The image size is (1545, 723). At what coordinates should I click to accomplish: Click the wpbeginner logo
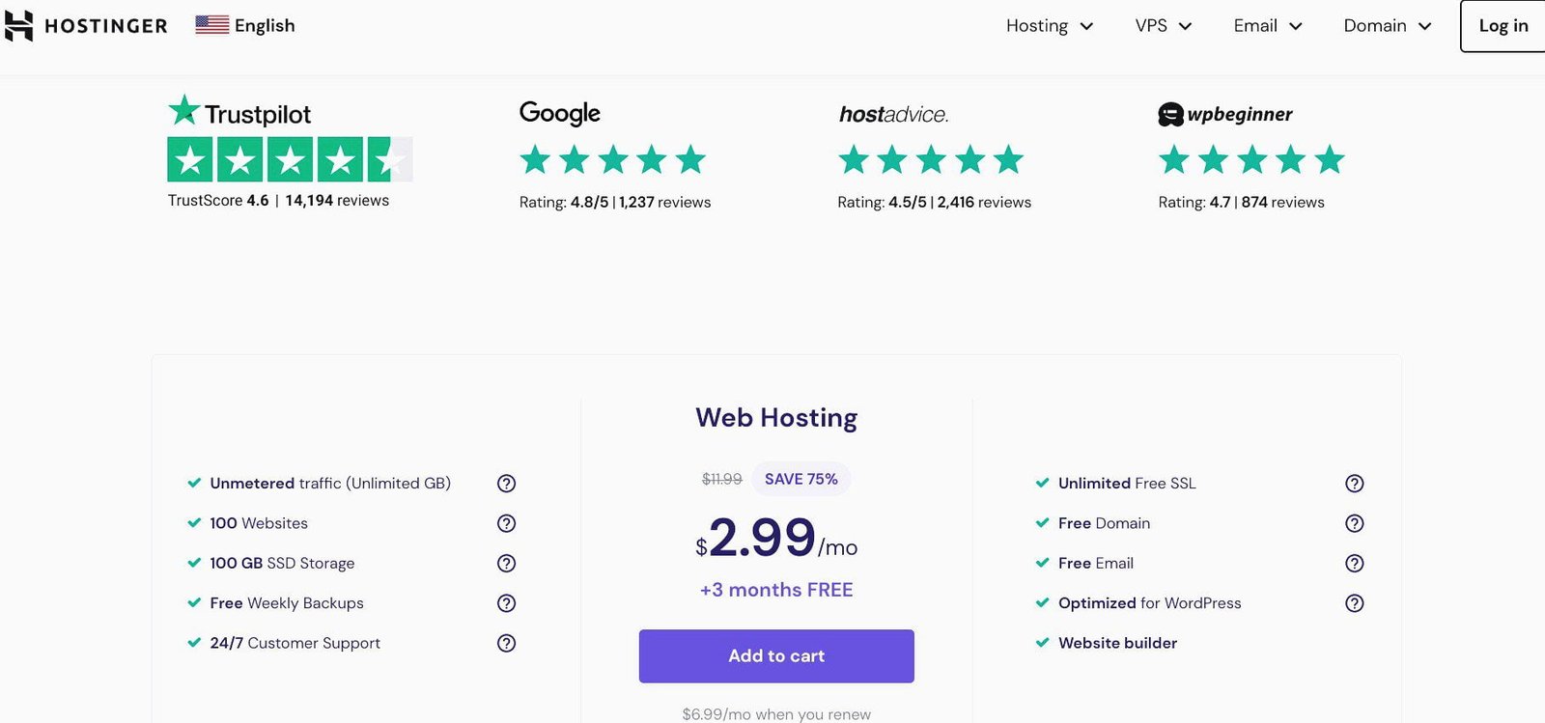(1224, 114)
